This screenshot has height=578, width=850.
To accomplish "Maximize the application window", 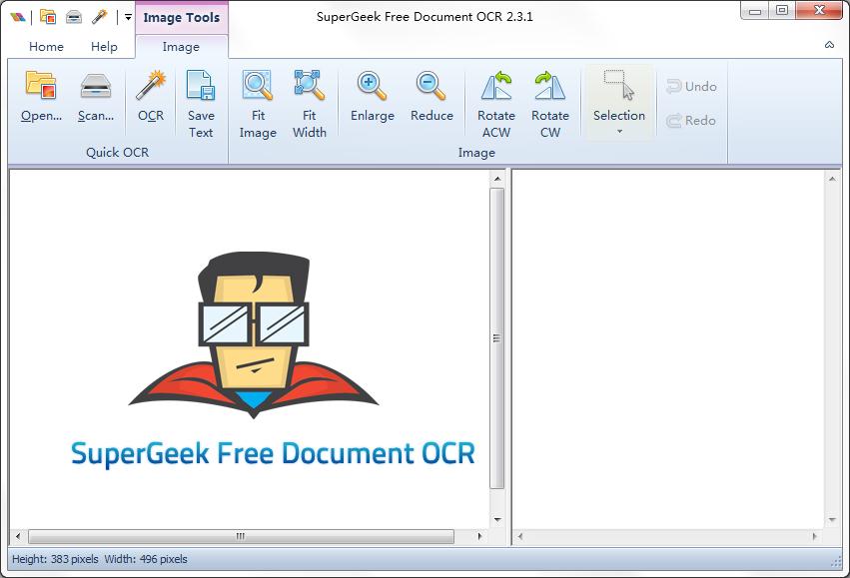I will coord(782,10).
